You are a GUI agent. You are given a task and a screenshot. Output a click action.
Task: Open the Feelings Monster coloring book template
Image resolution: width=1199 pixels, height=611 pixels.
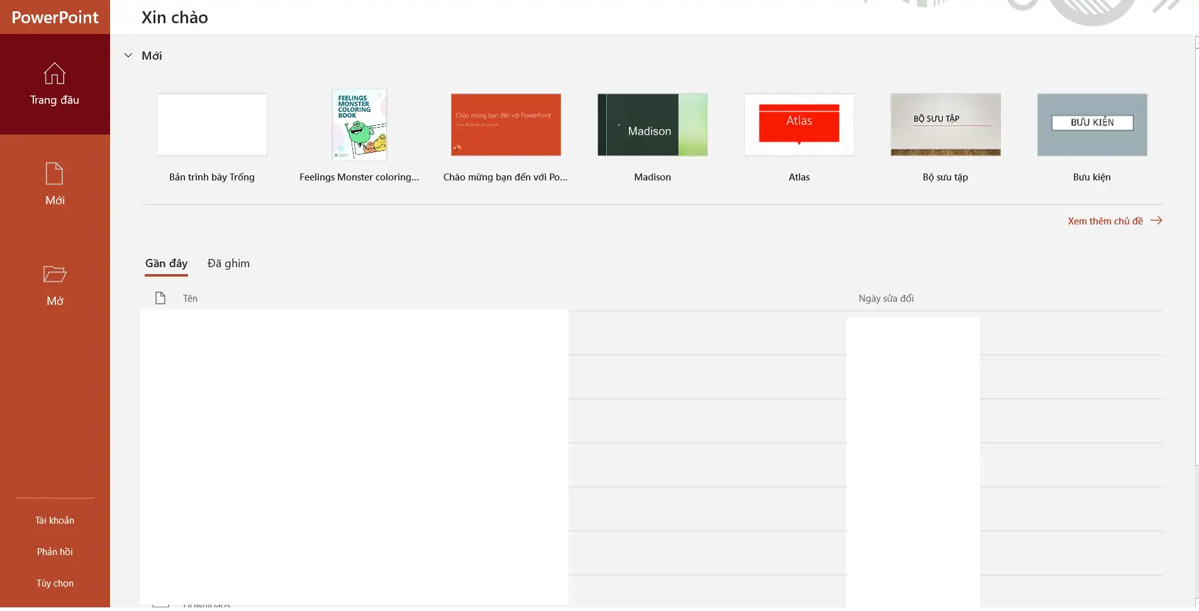pos(359,124)
